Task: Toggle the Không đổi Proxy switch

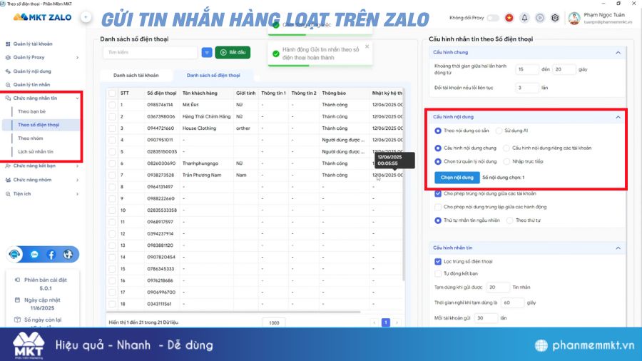Action: tap(493, 18)
